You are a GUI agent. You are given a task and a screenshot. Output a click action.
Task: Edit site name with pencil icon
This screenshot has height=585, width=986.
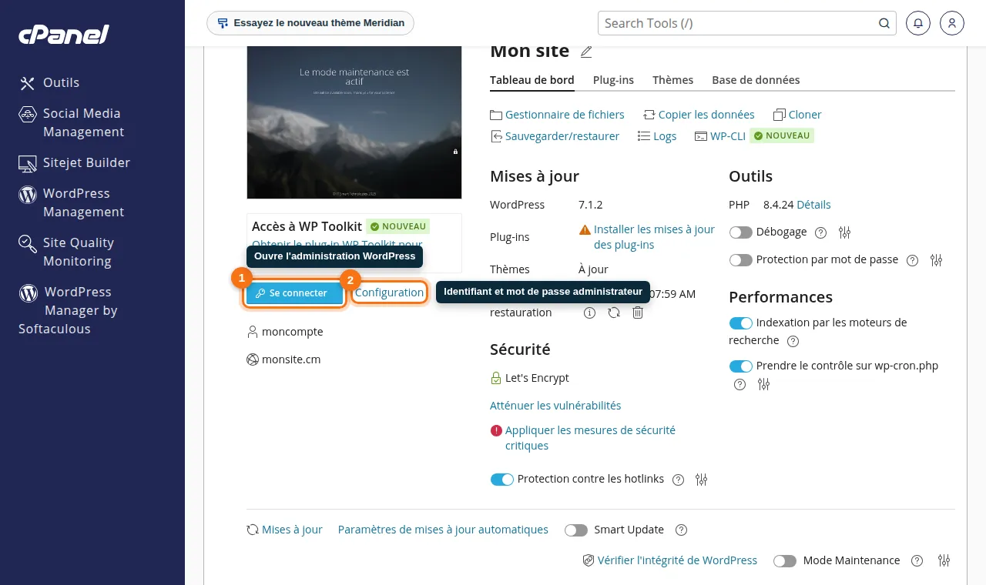tap(586, 52)
